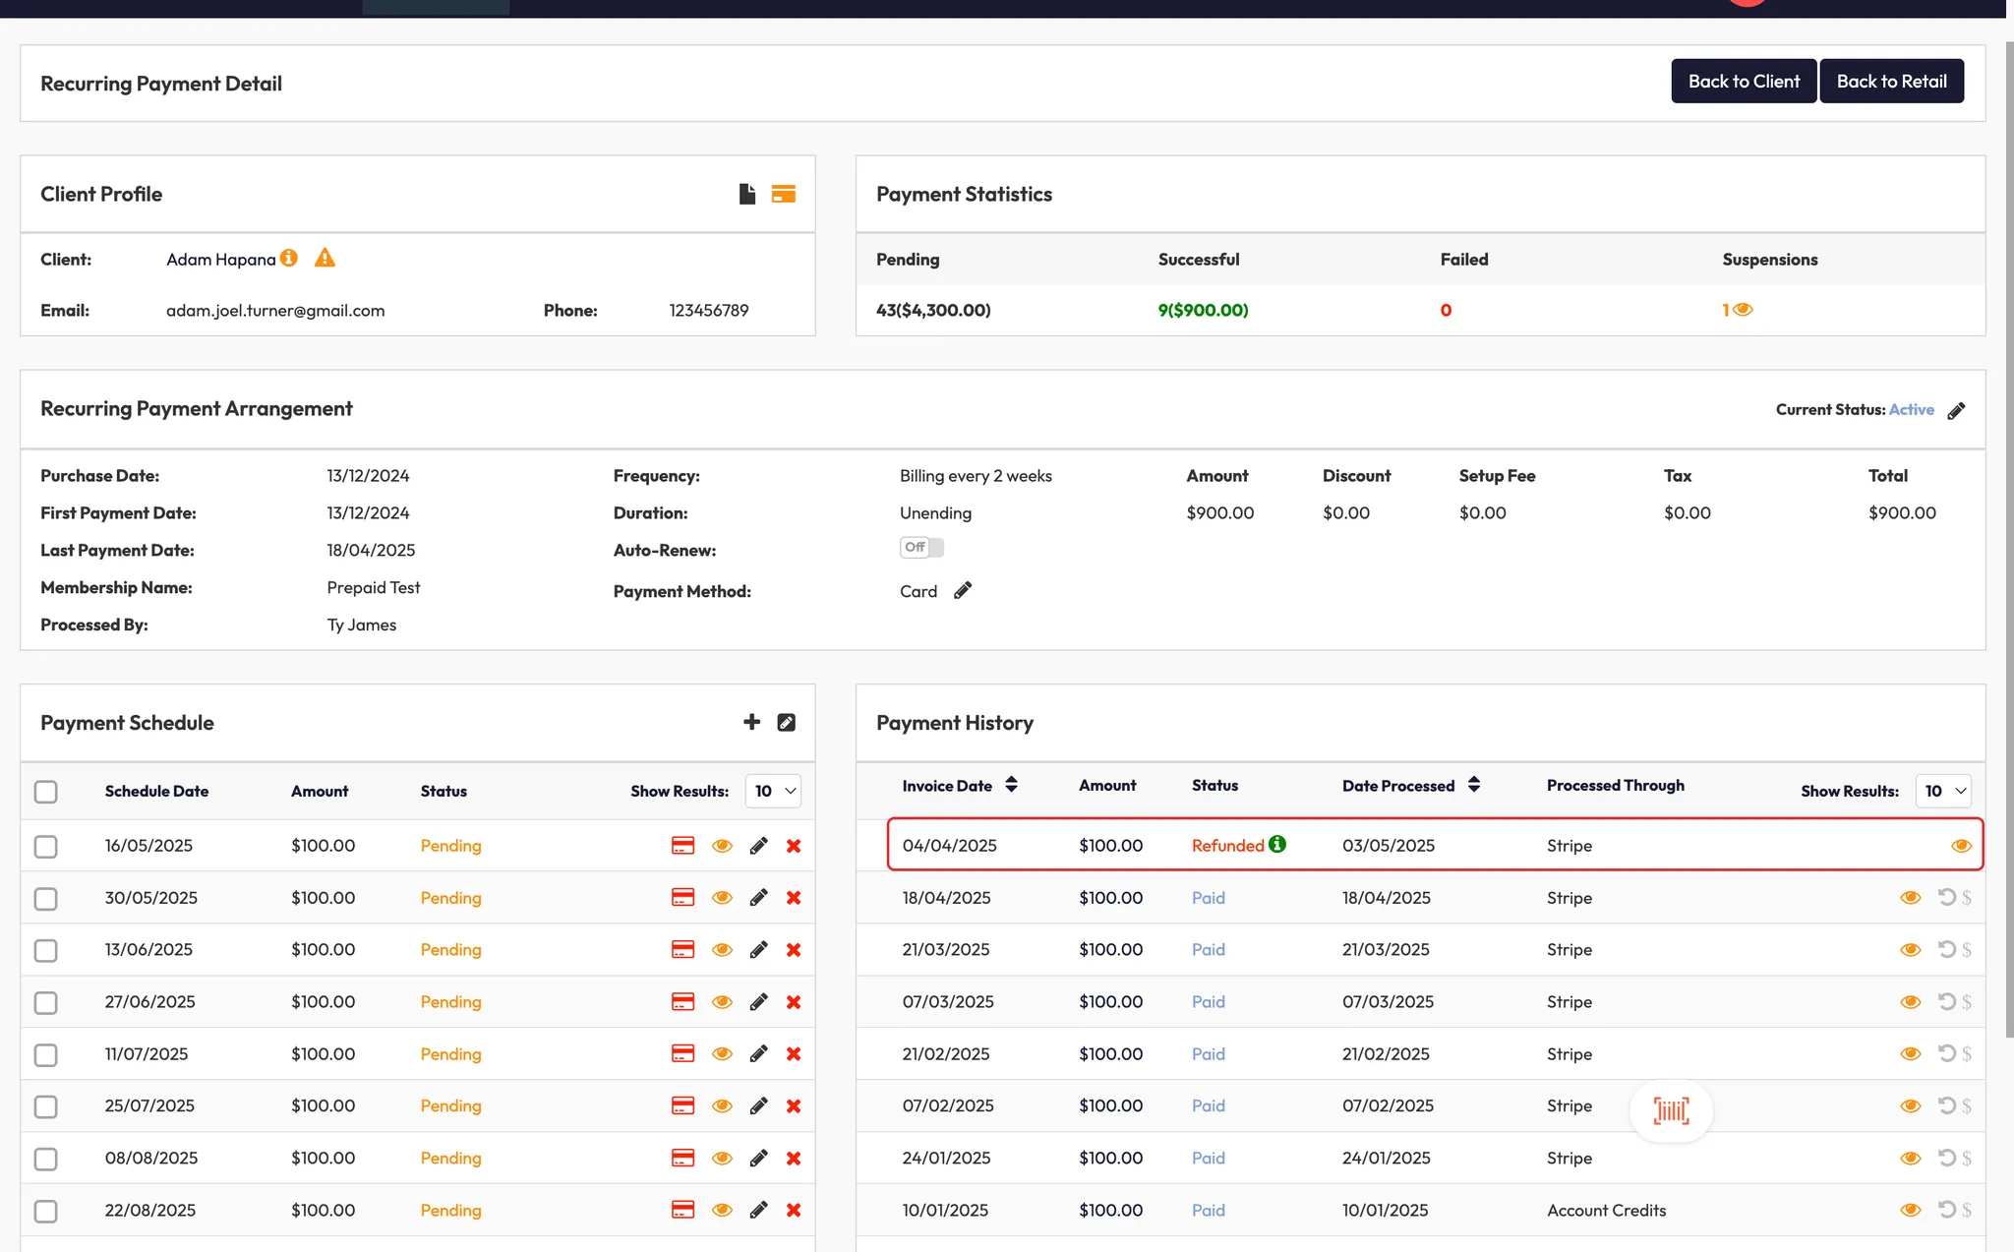Delete the 16/05/2025 scheduled payment

pyautogui.click(x=794, y=846)
